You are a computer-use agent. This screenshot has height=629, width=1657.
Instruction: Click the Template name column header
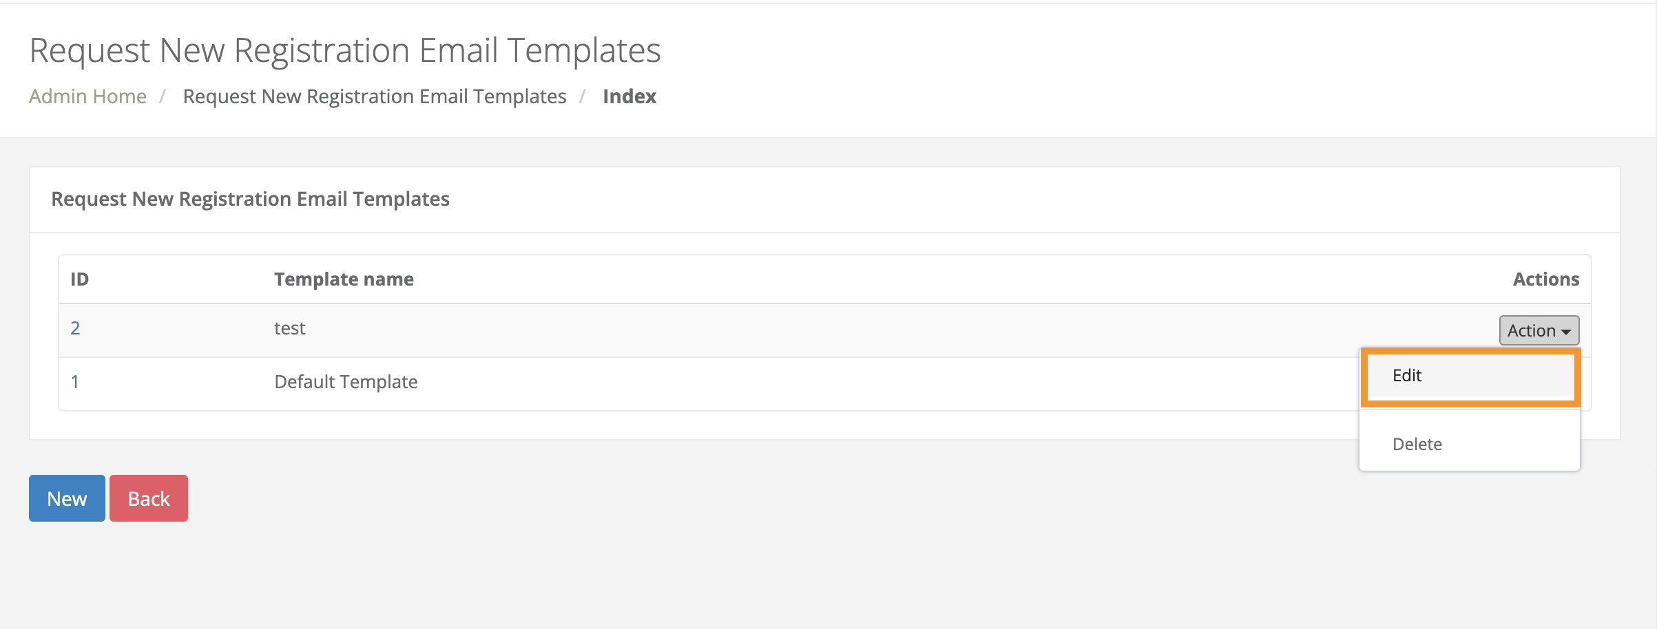coord(344,279)
